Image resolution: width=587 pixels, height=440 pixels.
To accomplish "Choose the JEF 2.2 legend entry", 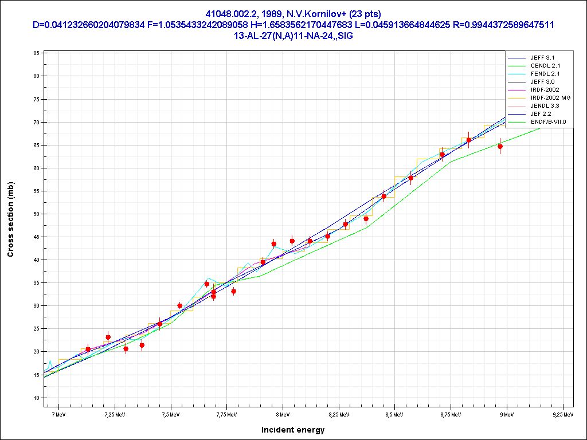I will (x=541, y=114).
